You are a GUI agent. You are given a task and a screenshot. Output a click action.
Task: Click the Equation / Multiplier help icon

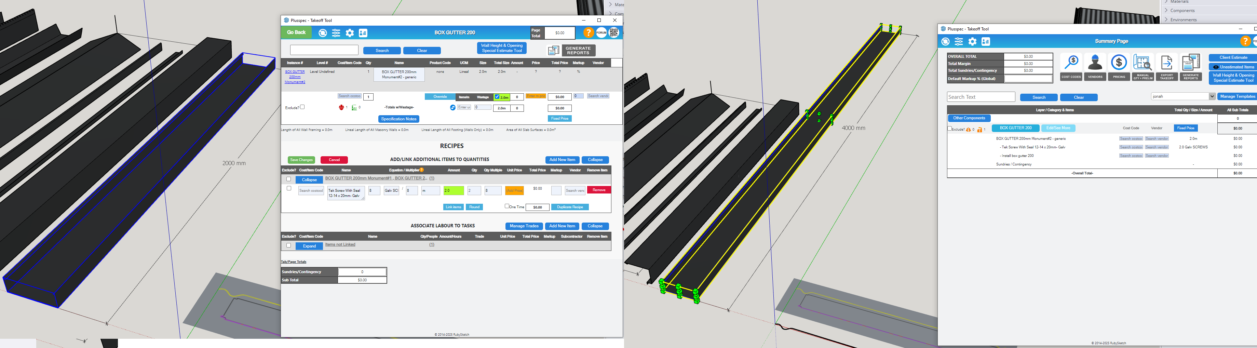pyautogui.click(x=422, y=170)
